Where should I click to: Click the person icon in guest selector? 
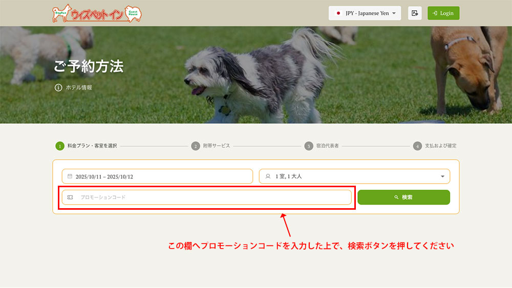[x=268, y=176]
